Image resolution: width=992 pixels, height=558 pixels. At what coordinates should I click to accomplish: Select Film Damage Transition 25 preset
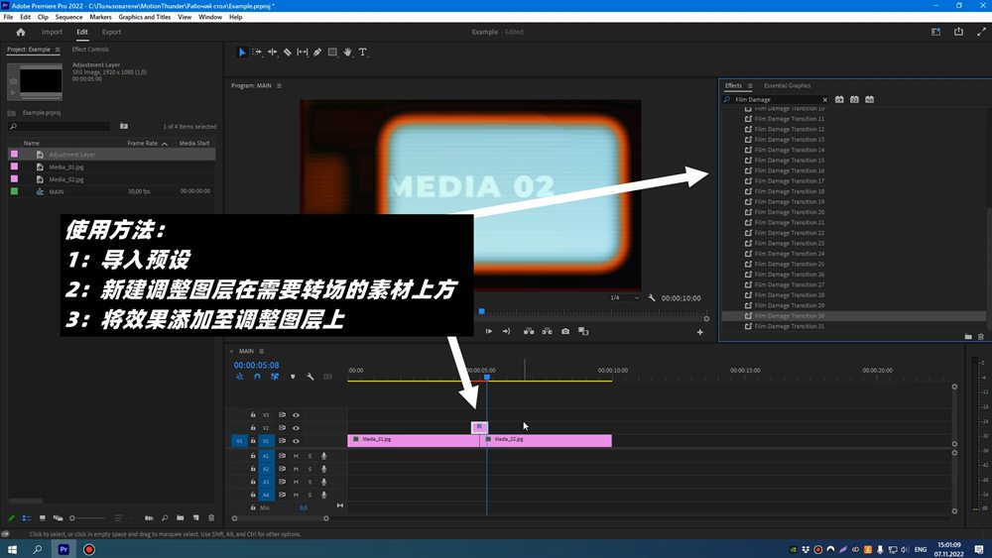tap(789, 264)
